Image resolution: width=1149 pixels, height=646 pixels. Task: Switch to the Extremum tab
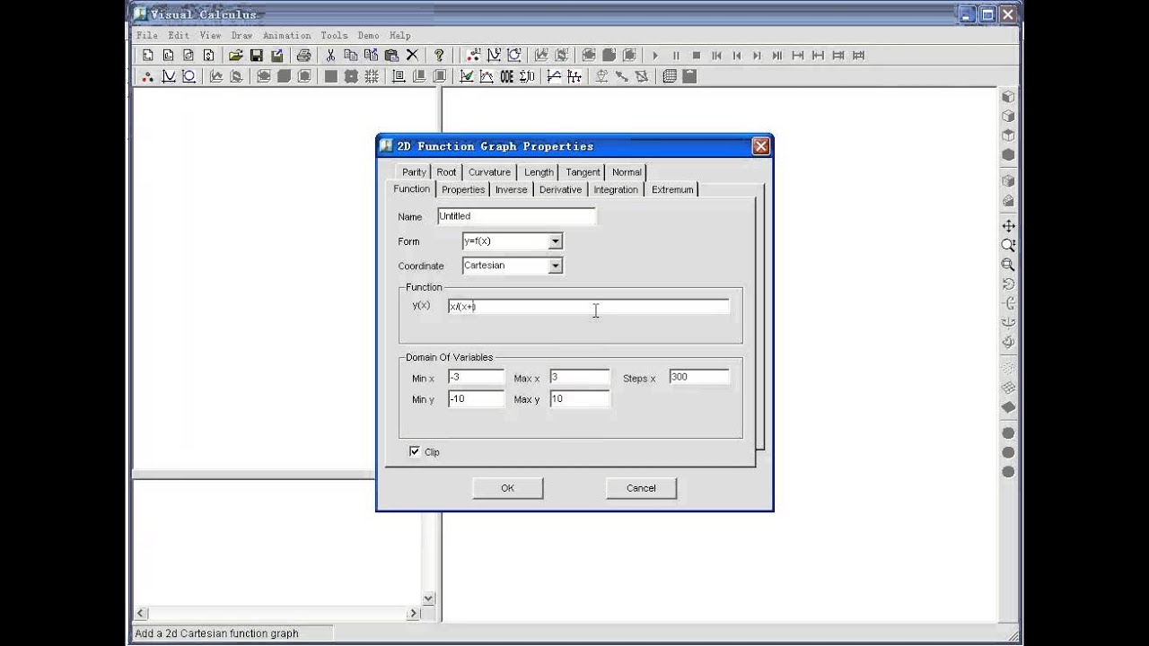coord(672,189)
